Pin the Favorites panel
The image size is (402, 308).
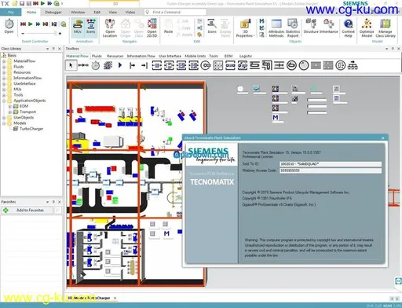53,202
